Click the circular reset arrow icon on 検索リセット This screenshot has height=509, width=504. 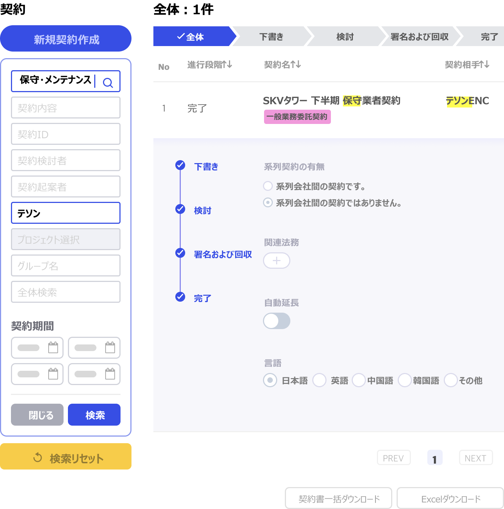[38, 456]
